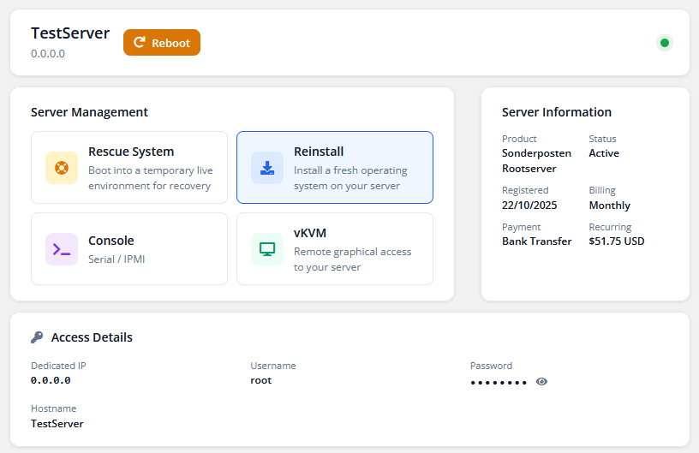Click the Rescue System lifebuoy icon
This screenshot has height=453, width=699.
(62, 168)
